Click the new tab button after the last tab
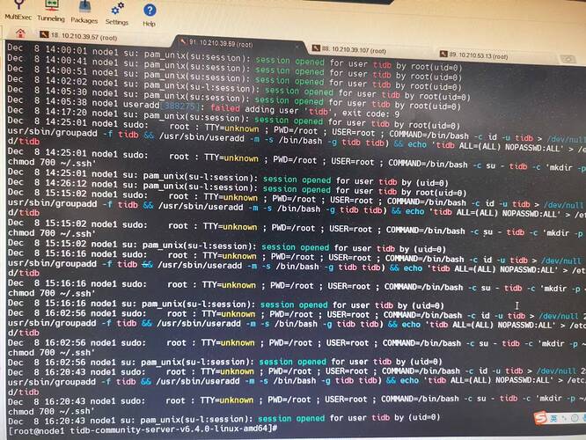The height and width of the screenshot is (440, 586). pos(568,59)
